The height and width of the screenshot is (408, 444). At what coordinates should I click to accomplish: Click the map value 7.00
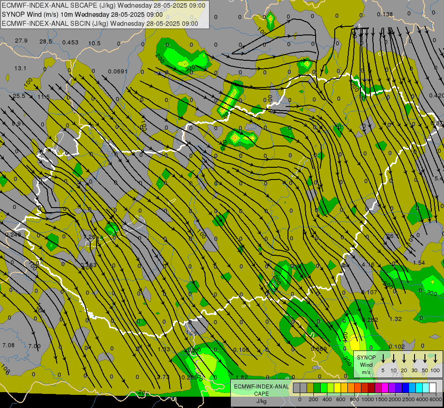(34, 346)
